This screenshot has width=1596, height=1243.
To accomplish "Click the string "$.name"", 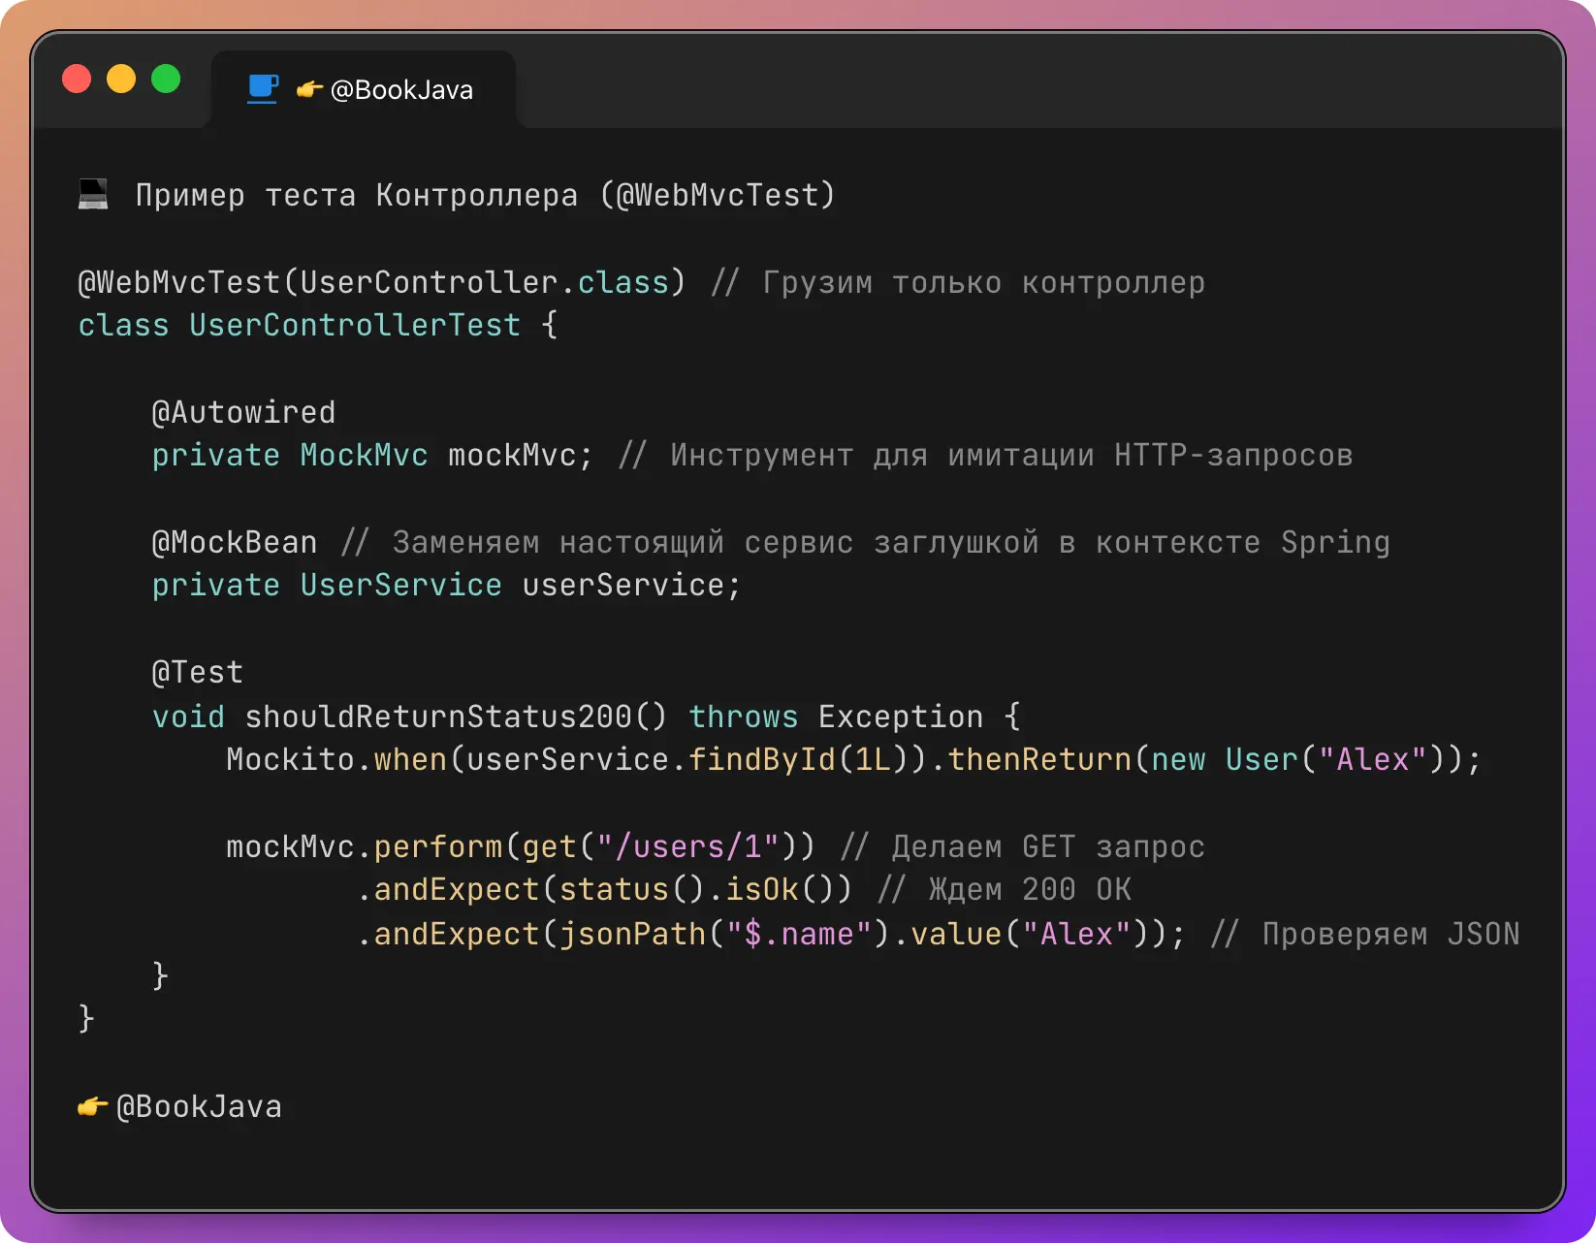I will (x=799, y=934).
